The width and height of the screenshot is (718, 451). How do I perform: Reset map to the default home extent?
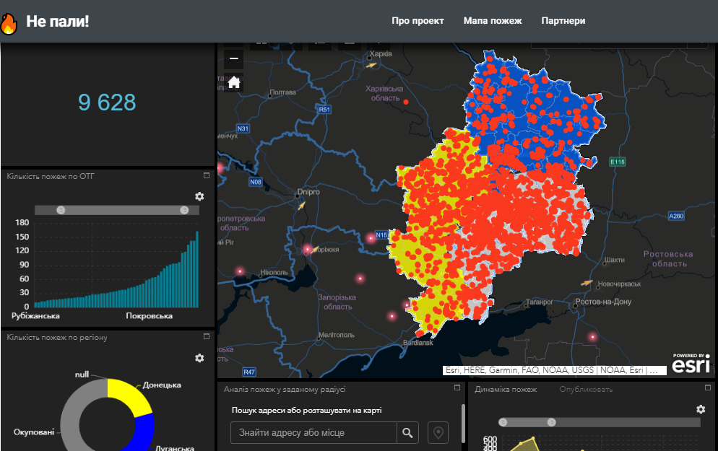pos(233,82)
